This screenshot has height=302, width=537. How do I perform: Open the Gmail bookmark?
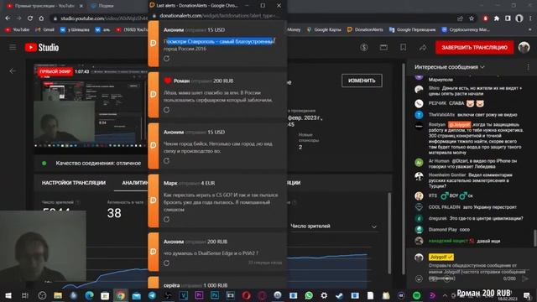(x=44, y=30)
